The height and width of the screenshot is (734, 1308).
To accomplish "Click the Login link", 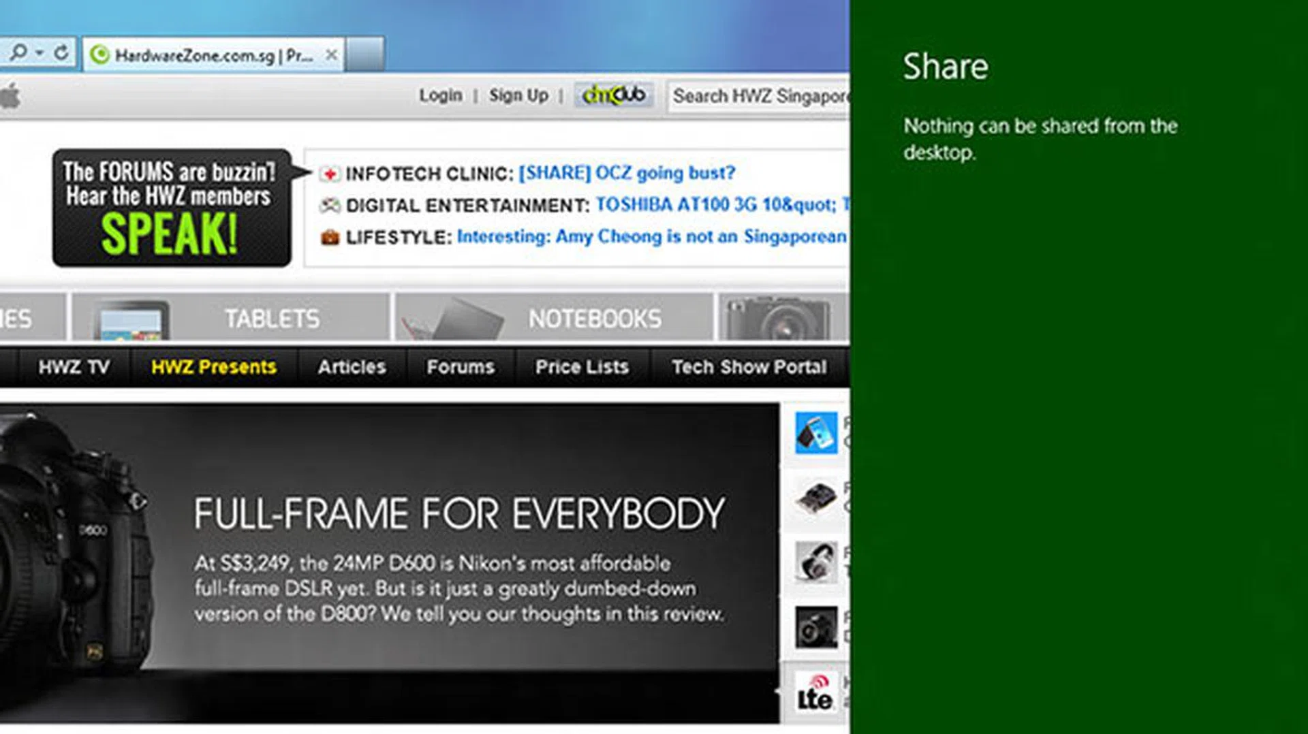I will click(440, 95).
